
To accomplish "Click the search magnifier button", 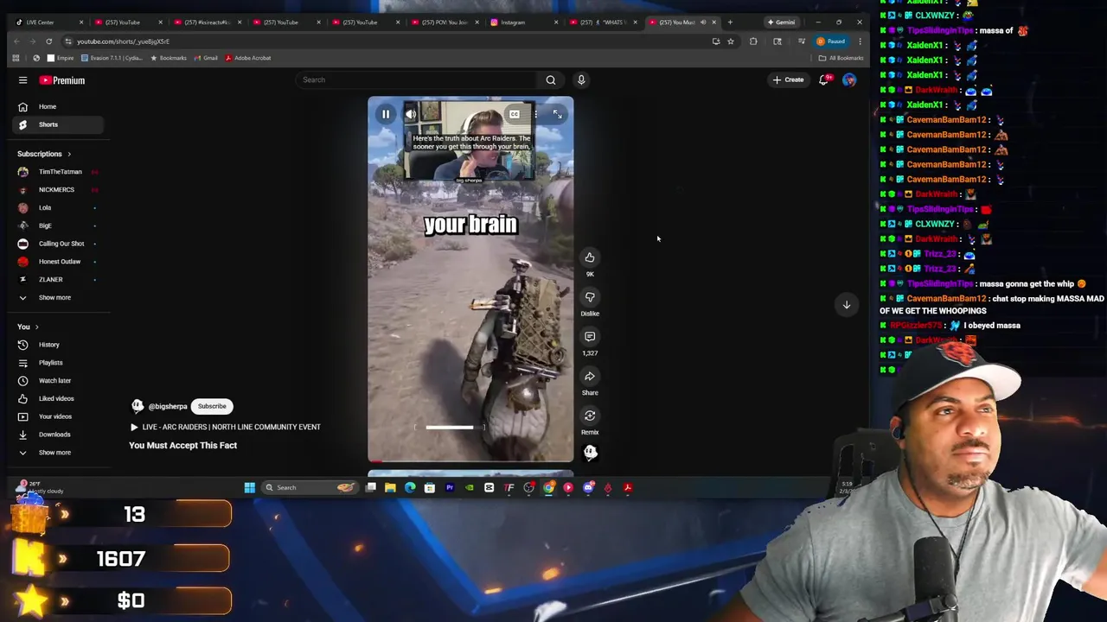I will (x=551, y=79).
